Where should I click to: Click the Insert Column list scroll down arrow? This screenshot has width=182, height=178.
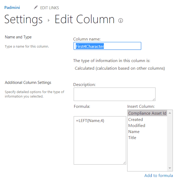[170, 168]
